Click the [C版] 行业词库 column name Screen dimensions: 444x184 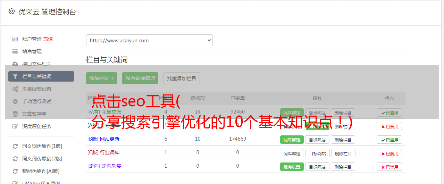coord(103,152)
